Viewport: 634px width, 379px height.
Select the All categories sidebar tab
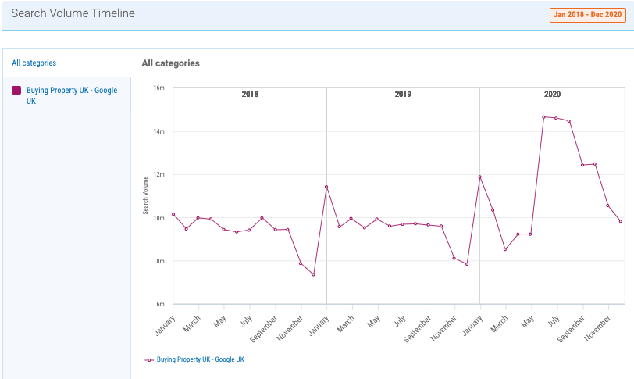[34, 63]
